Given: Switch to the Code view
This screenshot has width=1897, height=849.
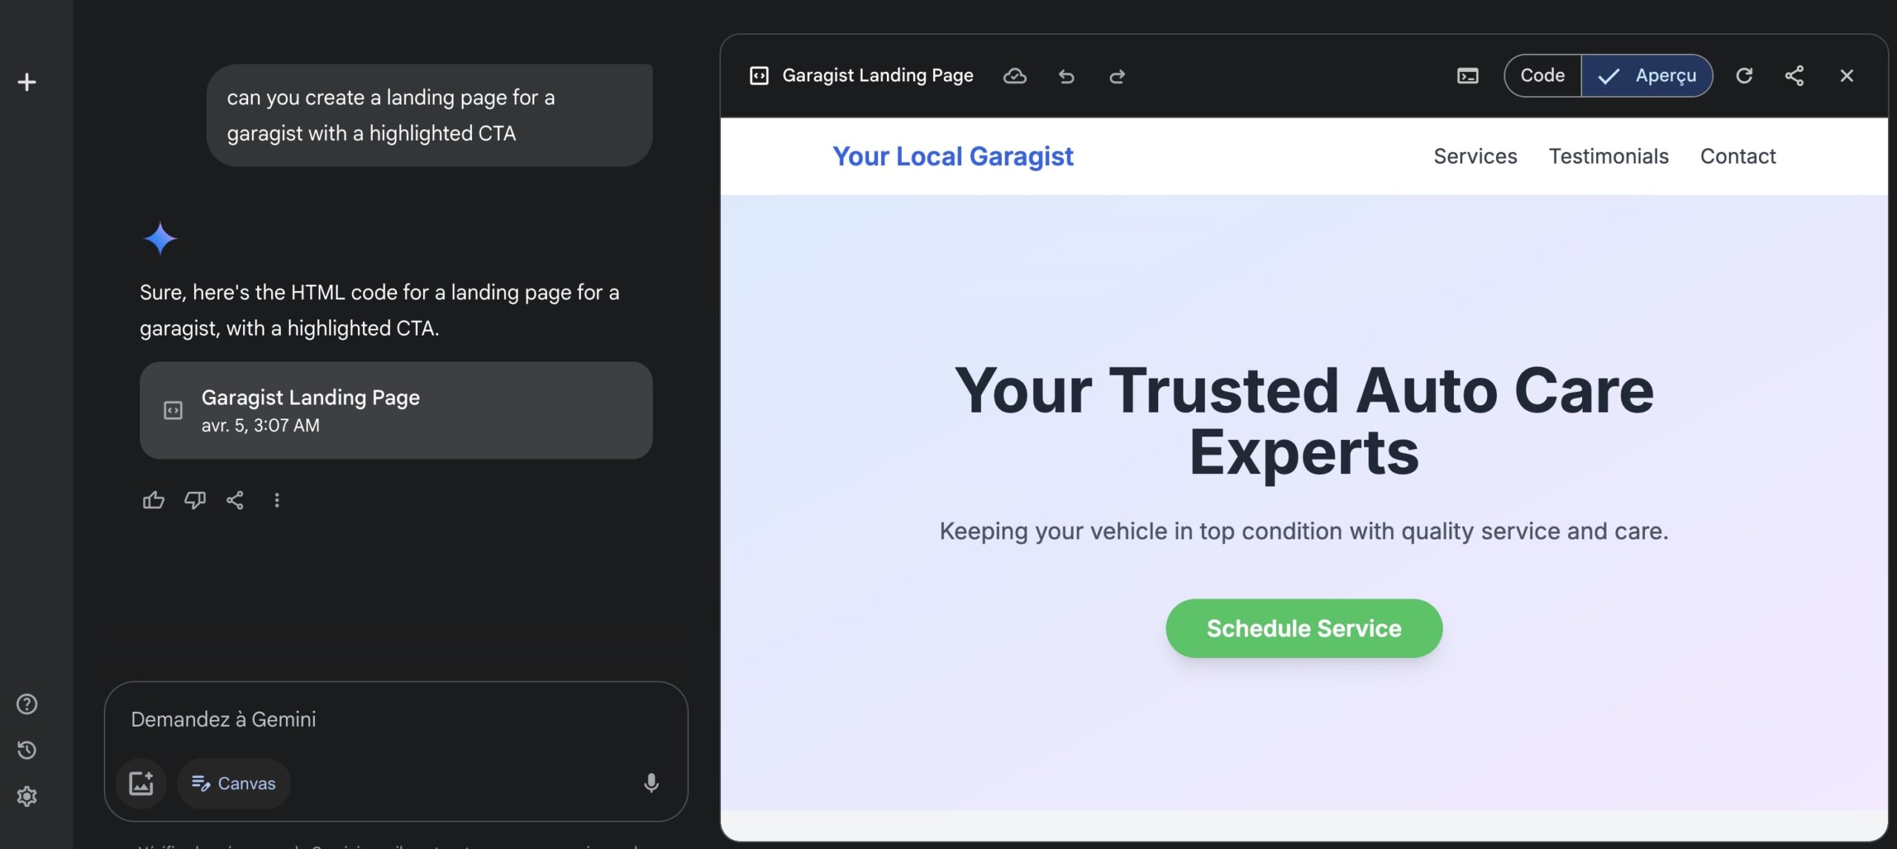Looking at the screenshot, I should [x=1542, y=76].
